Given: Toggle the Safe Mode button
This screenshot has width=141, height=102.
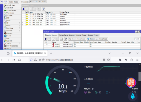Looking at the screenshot, I should 14,2.
